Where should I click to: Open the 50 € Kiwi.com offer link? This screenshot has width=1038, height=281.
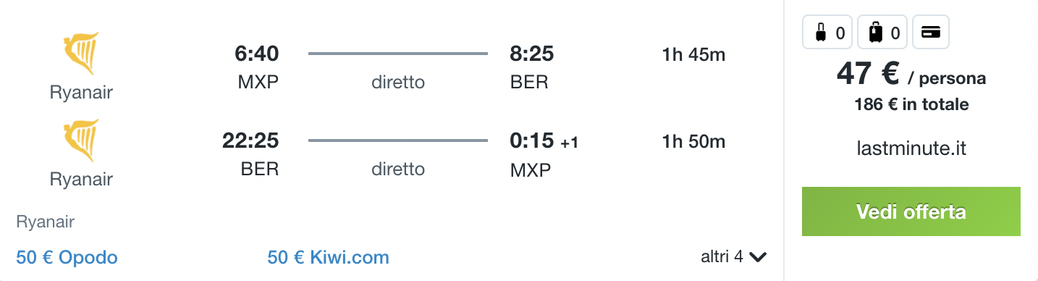[328, 257]
